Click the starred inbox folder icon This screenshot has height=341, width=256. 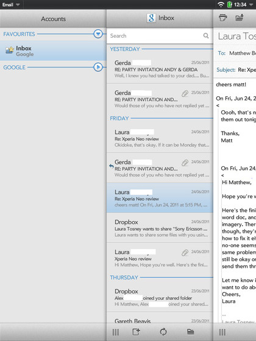(10, 50)
